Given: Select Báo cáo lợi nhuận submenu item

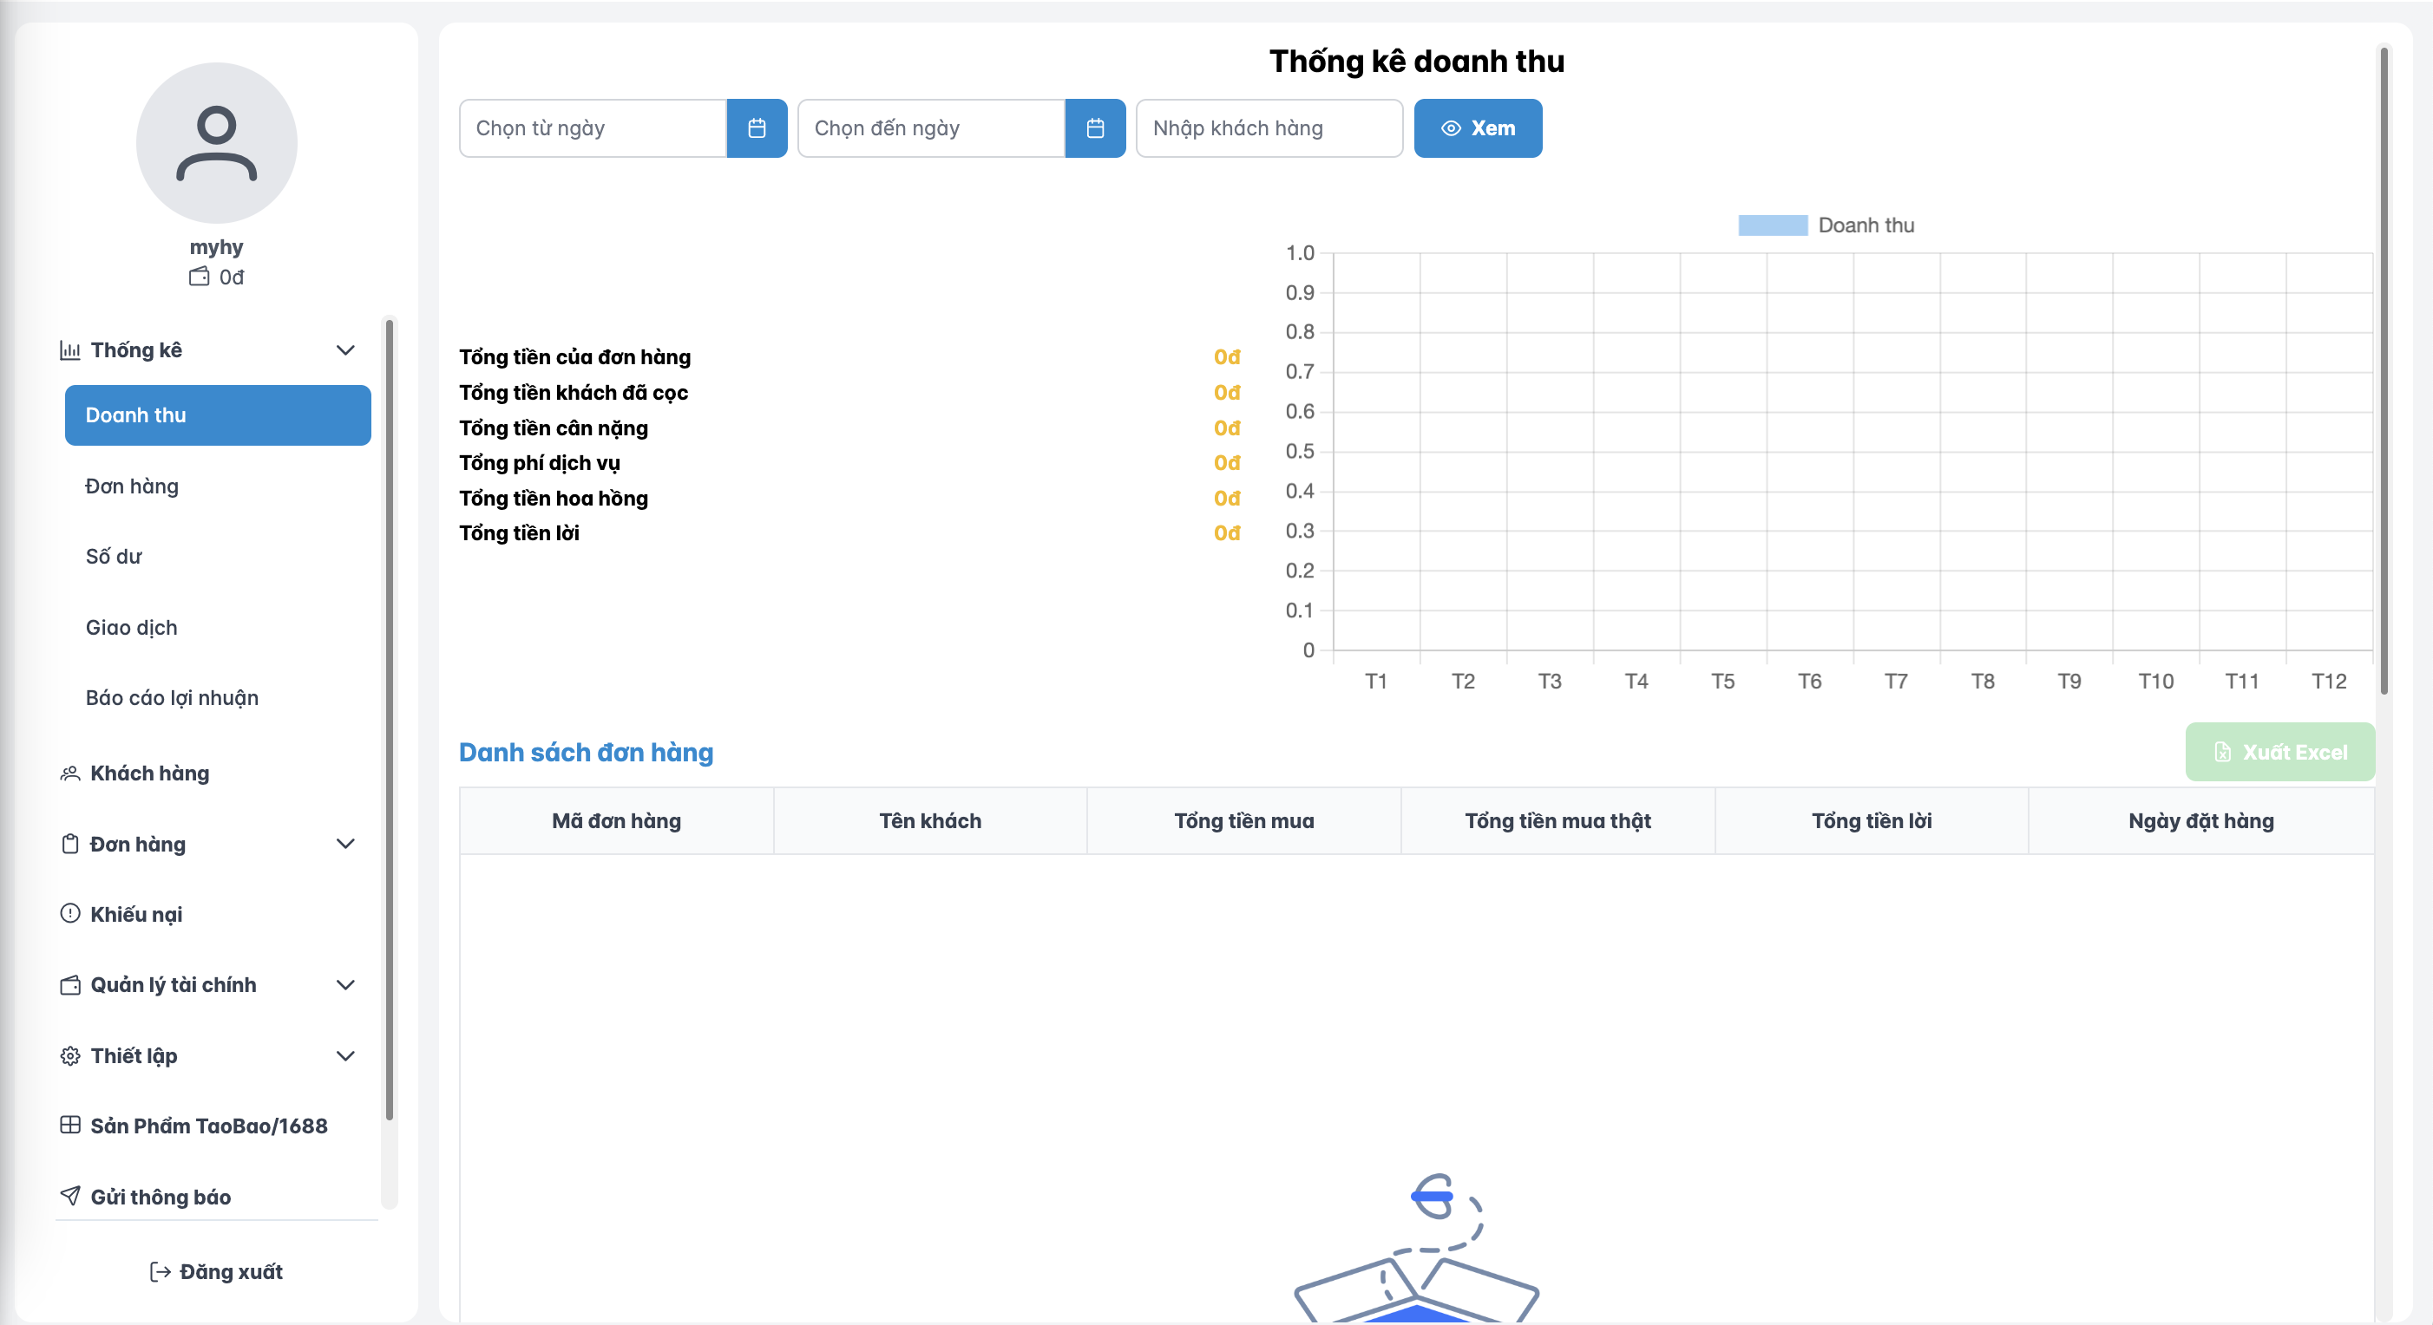Looking at the screenshot, I should point(172,697).
